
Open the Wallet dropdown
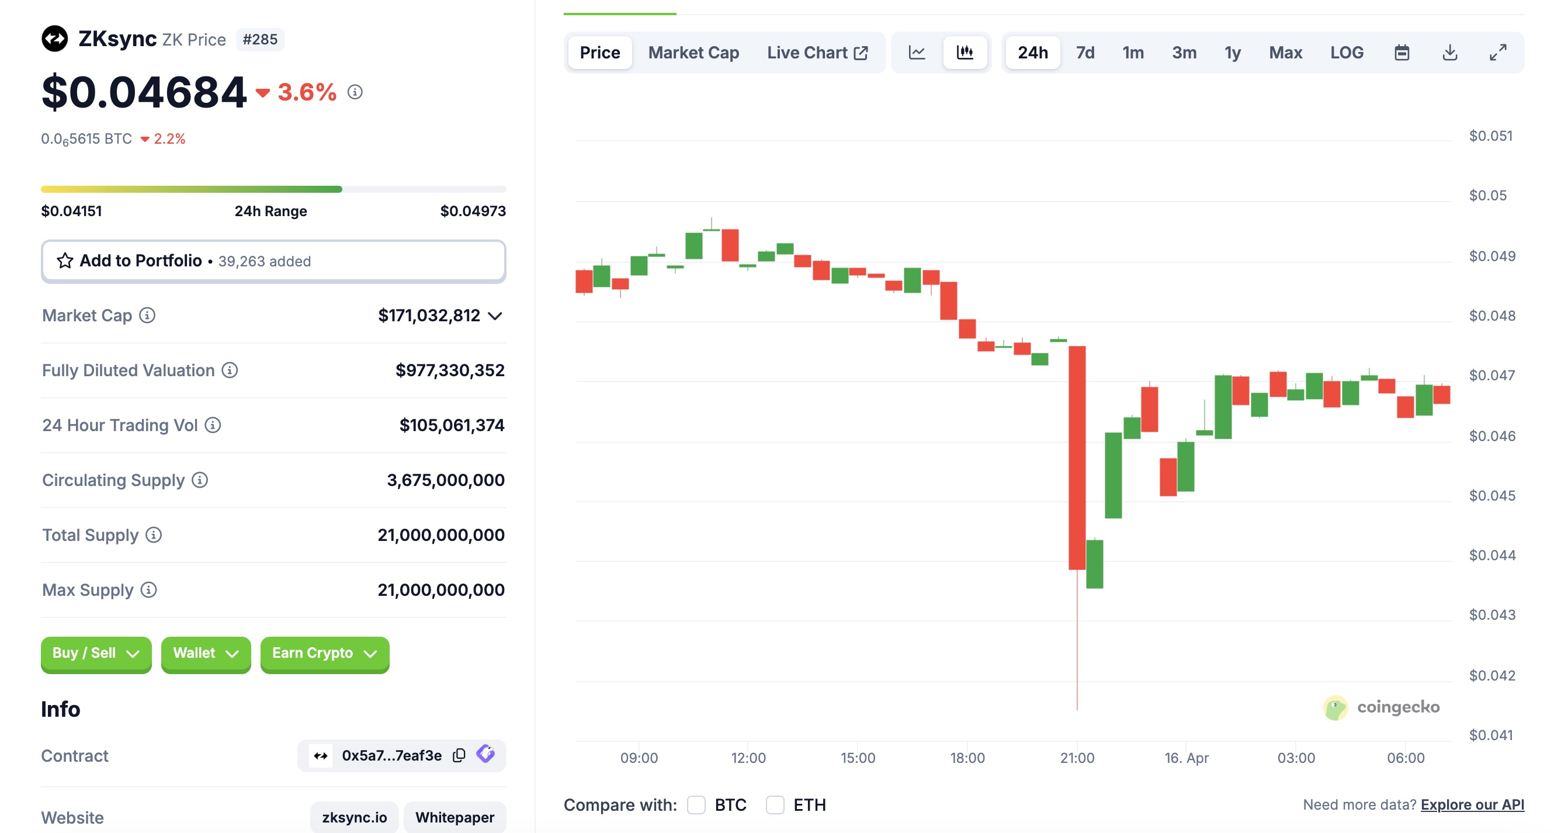point(205,654)
